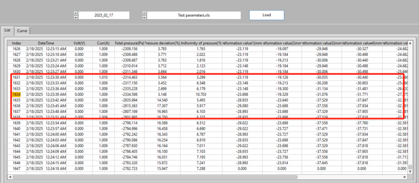Click the Curr(A) column header
The image size is (419, 183).
tap(103, 43)
